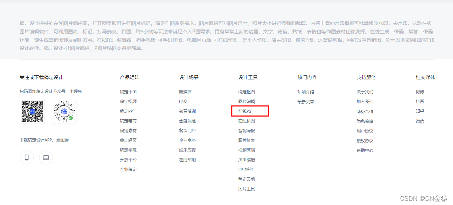Click the 产品矩阵 column heading
Viewport: 453px width, 205px height.
[130, 78]
